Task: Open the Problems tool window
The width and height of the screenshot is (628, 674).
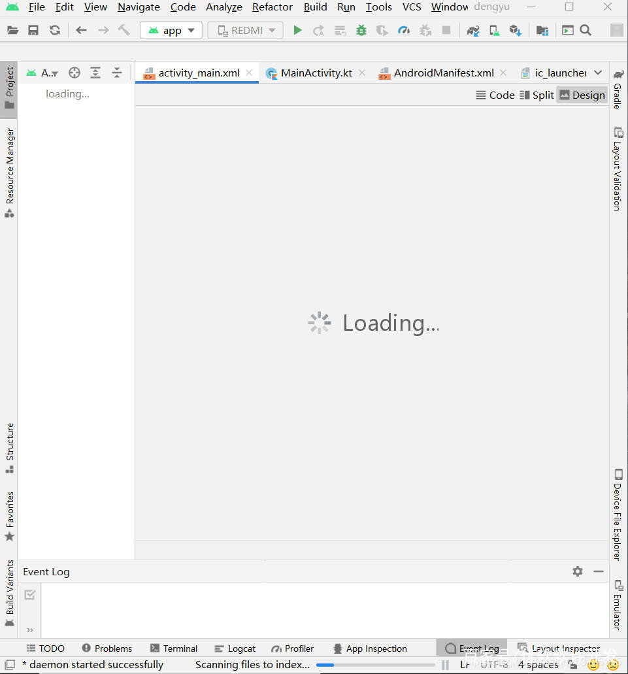Action: [107, 649]
